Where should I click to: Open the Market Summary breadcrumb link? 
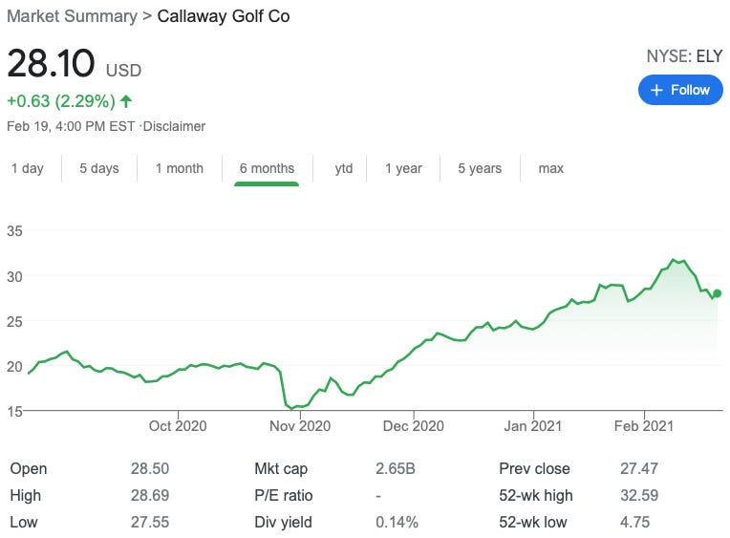(x=73, y=16)
